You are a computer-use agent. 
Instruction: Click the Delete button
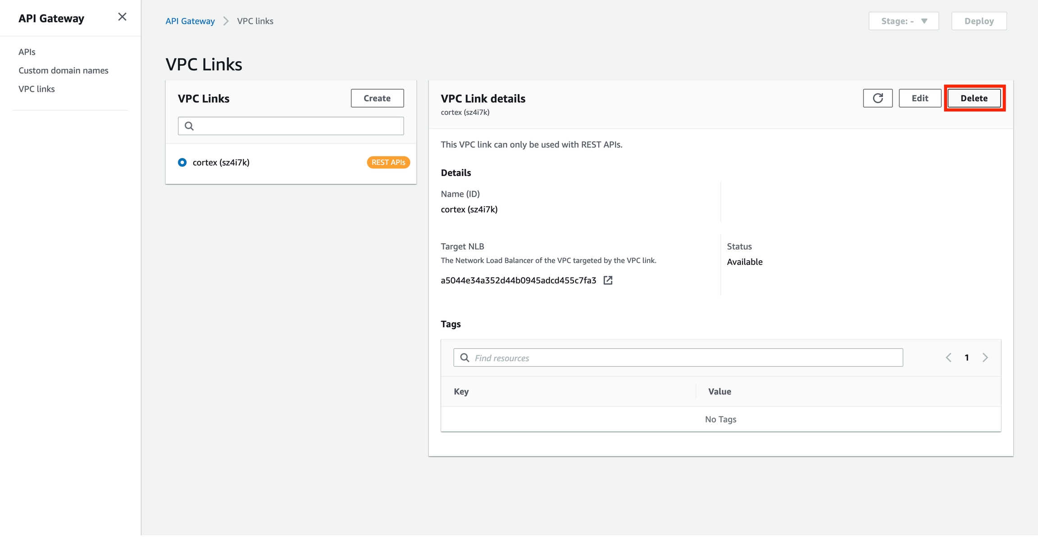coord(974,98)
